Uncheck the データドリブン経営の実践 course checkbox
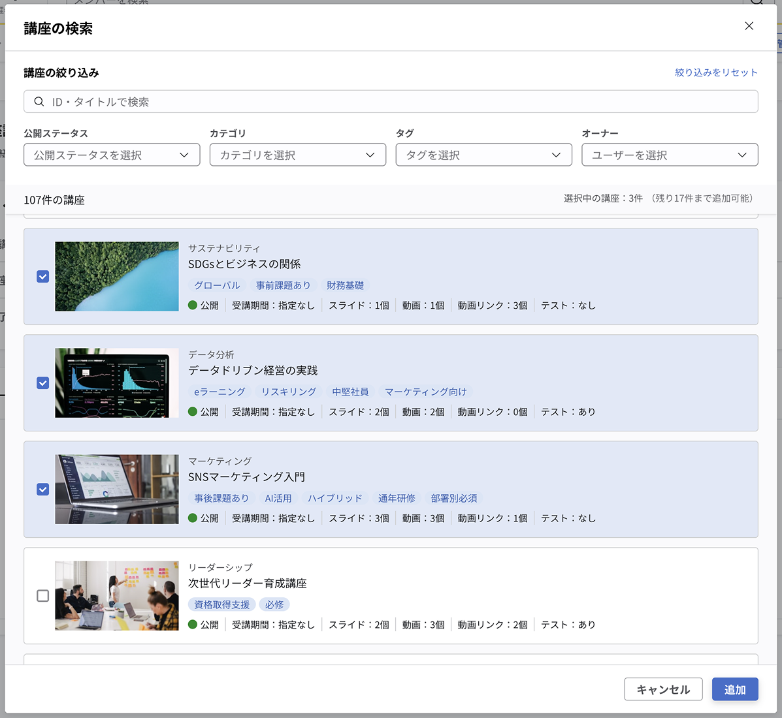This screenshot has height=718, width=782. (x=43, y=382)
